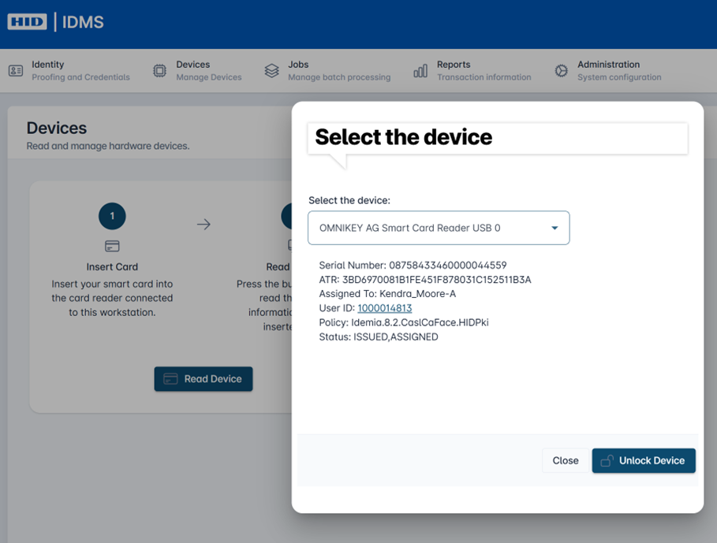Open the Administration menu
Screen dimensions: 717x543
point(607,71)
